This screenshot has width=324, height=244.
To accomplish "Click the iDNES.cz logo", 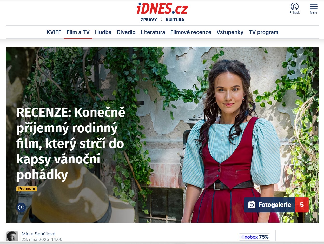I will [x=162, y=8].
